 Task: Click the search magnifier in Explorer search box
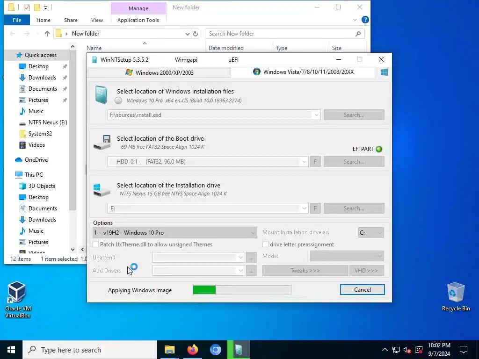(358, 34)
